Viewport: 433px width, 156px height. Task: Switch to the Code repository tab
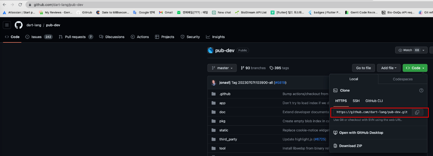[12, 37]
